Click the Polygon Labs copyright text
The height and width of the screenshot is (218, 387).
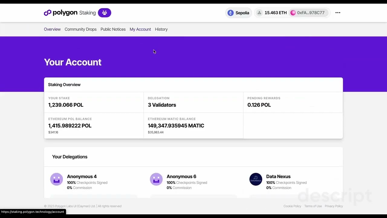pyautogui.click(x=83, y=206)
